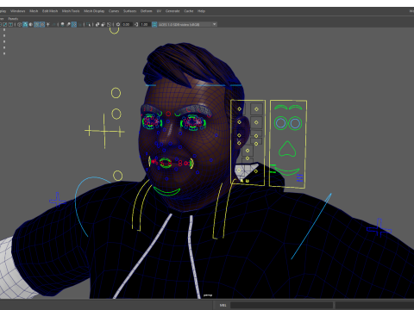Toggle Depth of Field icon

coord(79,24)
